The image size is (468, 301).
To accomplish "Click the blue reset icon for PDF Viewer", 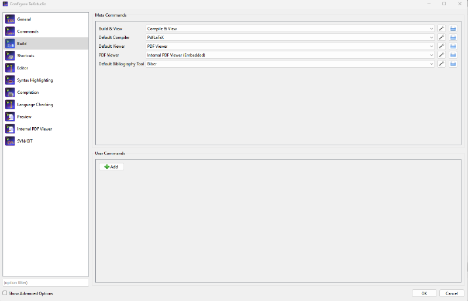I will 453,55.
